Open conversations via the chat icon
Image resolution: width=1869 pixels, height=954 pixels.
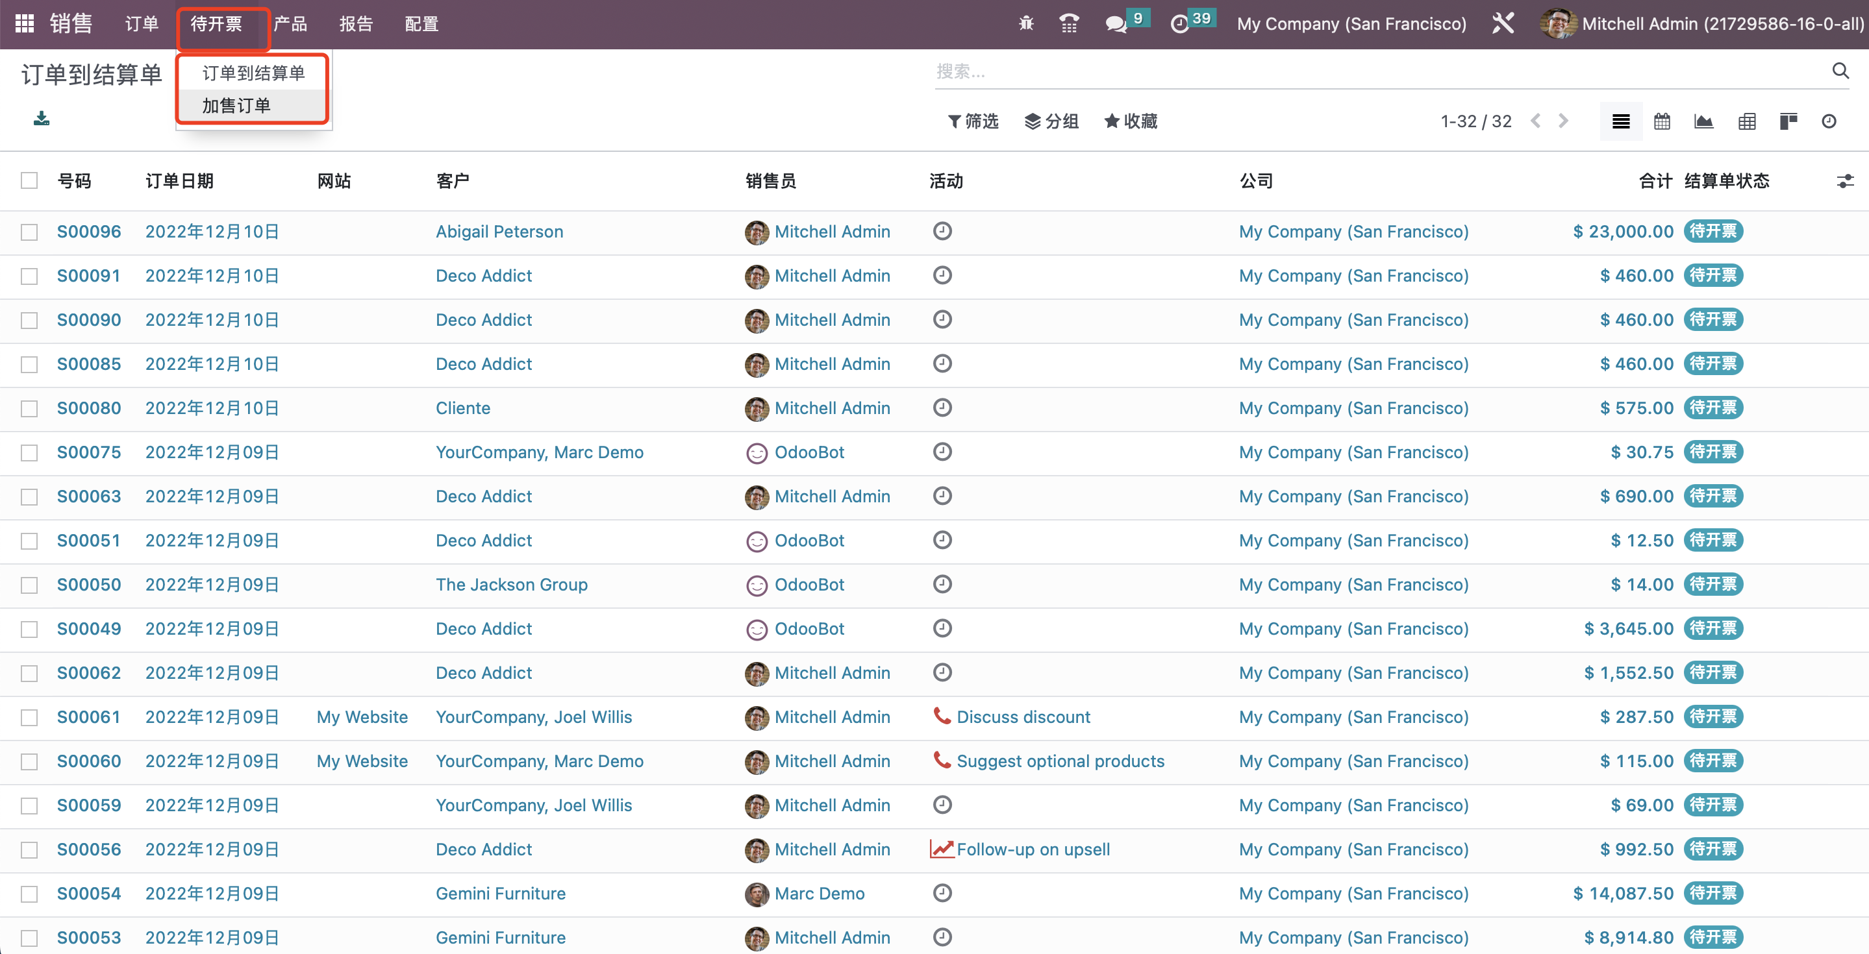pyautogui.click(x=1115, y=23)
